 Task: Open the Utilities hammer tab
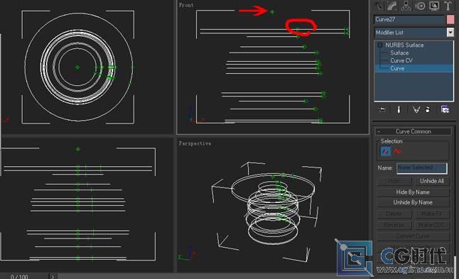(x=448, y=6)
